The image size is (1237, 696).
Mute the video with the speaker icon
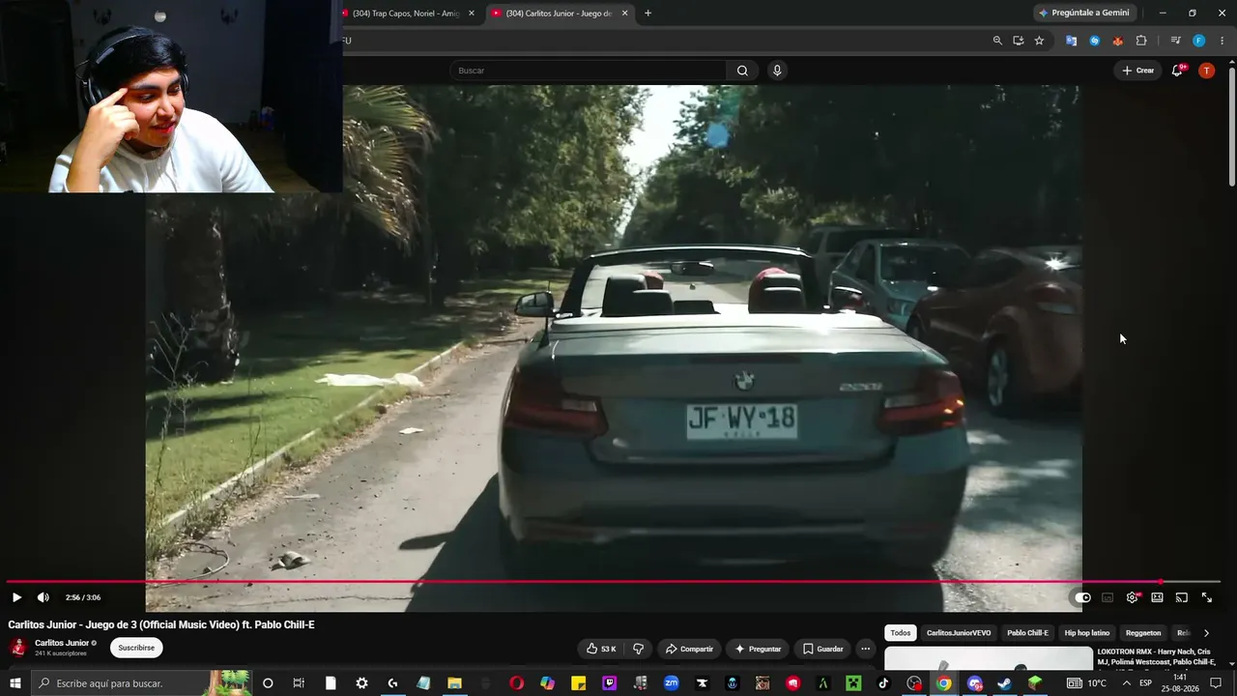click(43, 597)
